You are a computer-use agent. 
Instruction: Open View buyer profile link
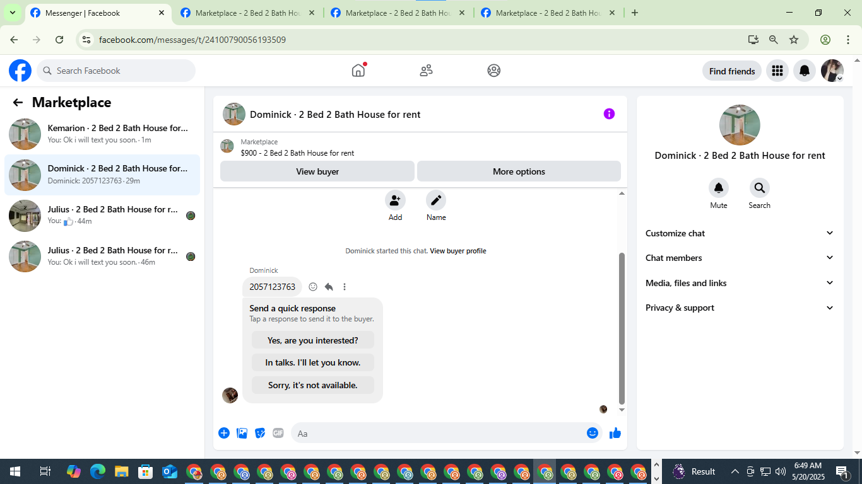[458, 251]
